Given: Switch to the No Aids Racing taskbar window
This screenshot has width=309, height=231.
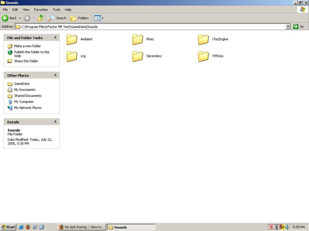Looking at the screenshot, I should tap(82, 227).
